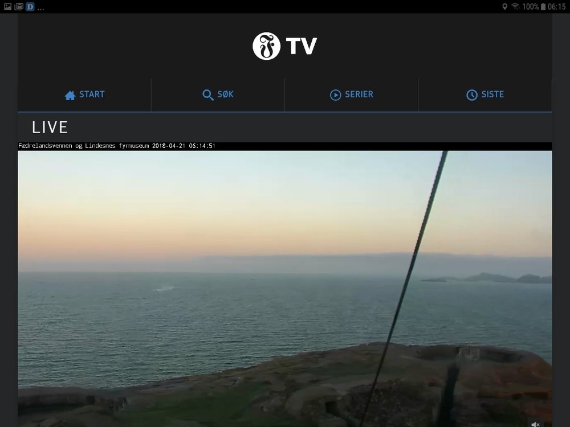Go to the START tab
570x427 pixels.
click(84, 95)
